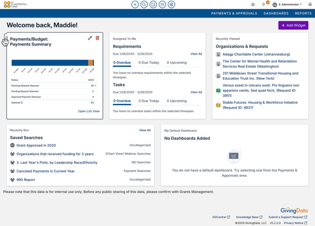Select the Requirements 0 Upcoming tab
315x226 pixels.
point(177,63)
